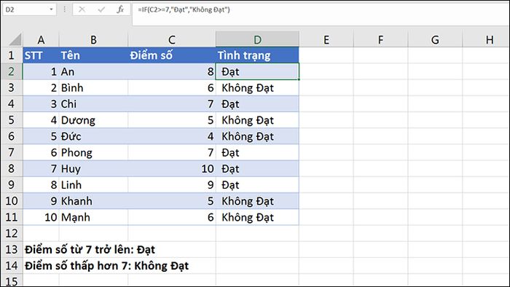
Task: Click note 'Điểm số từ 7 trở lên: Đạt'
Action: point(90,249)
